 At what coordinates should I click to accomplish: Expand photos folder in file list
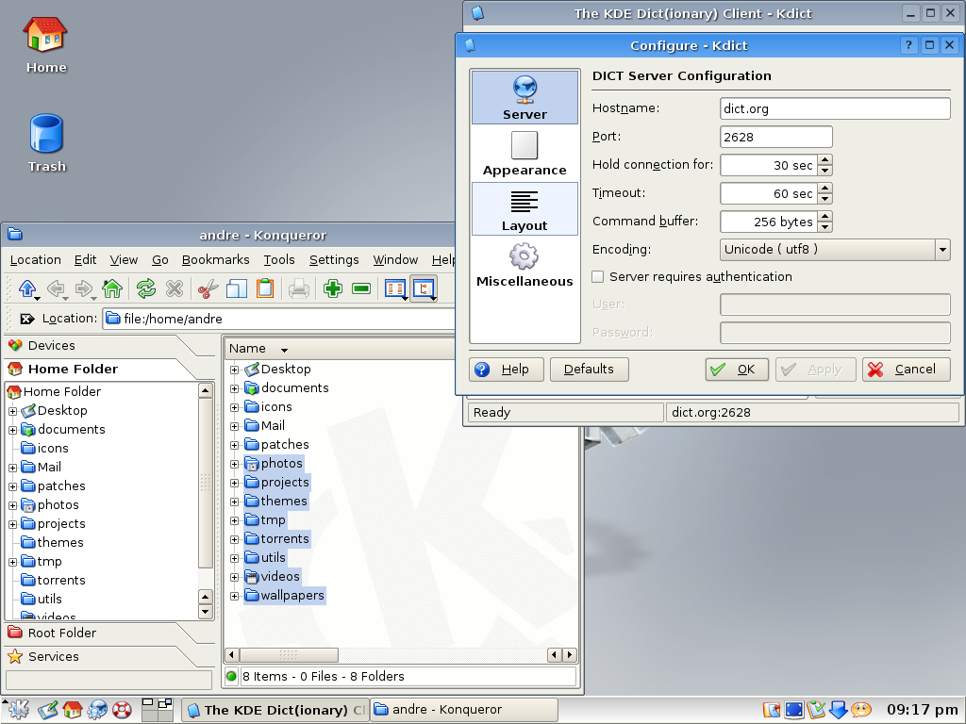[234, 464]
